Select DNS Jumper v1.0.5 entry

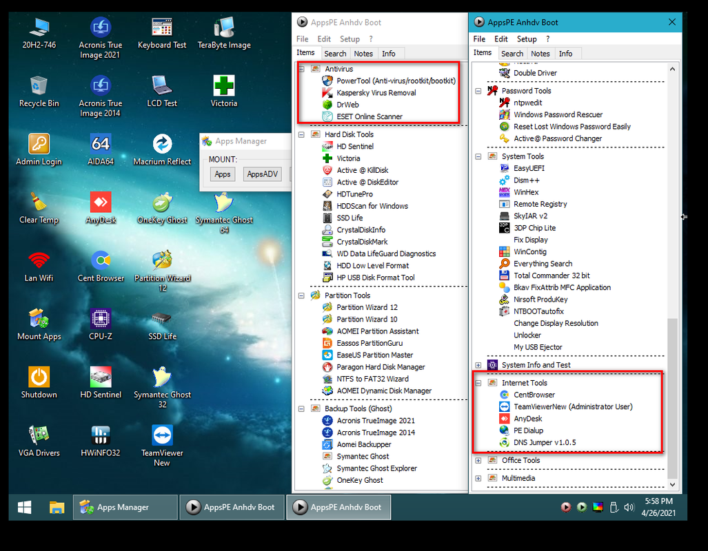[545, 443]
